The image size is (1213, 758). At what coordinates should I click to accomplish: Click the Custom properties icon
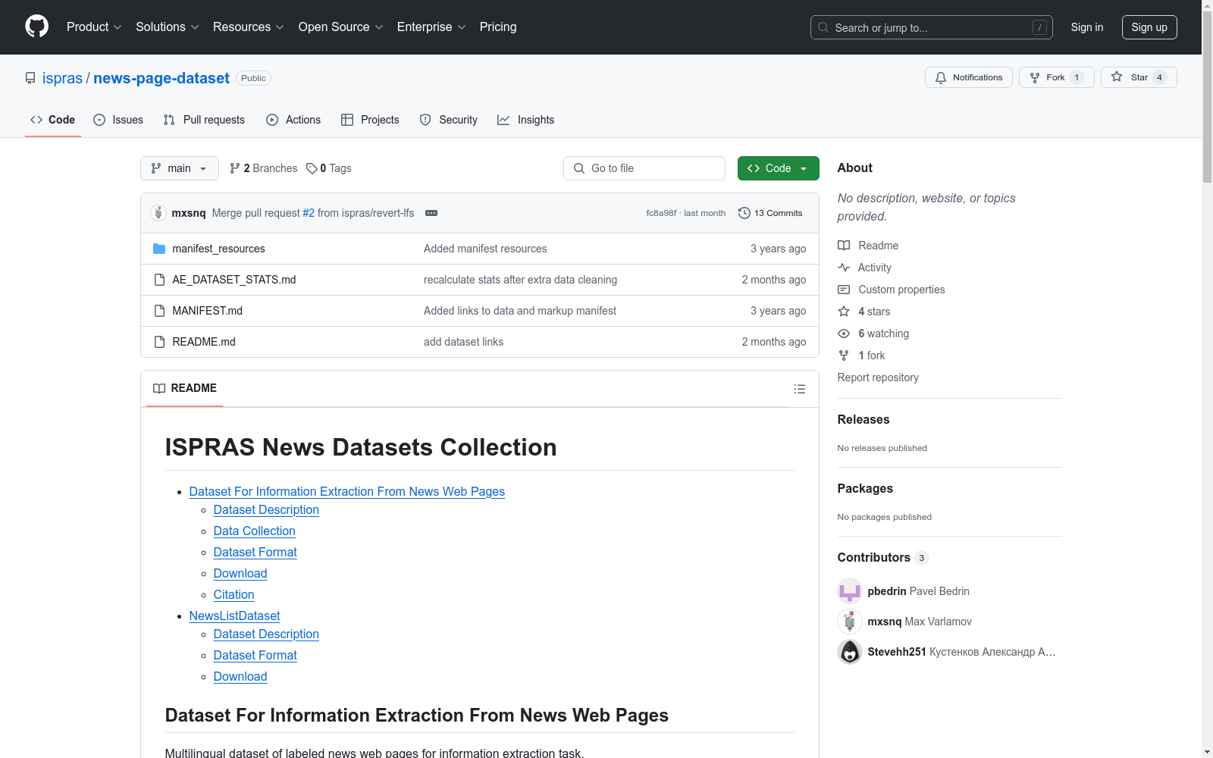[844, 290]
